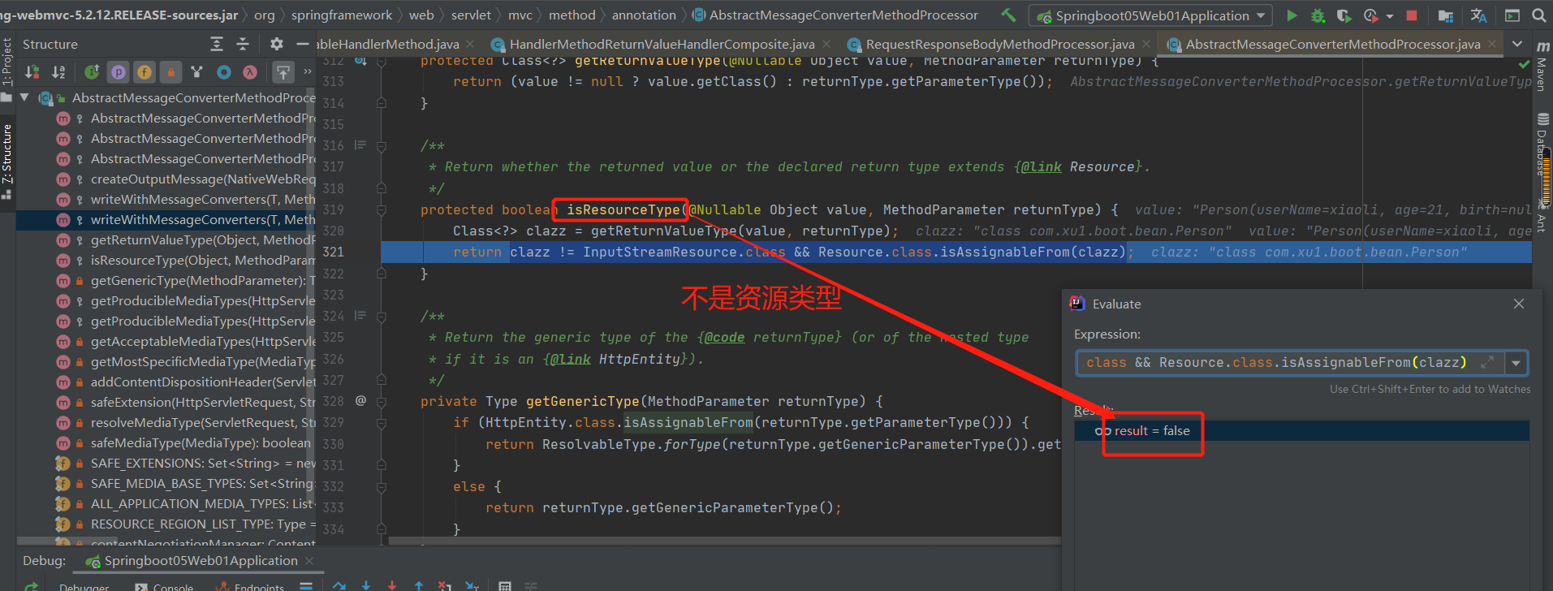Toggle autoscroll from source in the Structure toolbar
1553x591 pixels.
[x=283, y=72]
